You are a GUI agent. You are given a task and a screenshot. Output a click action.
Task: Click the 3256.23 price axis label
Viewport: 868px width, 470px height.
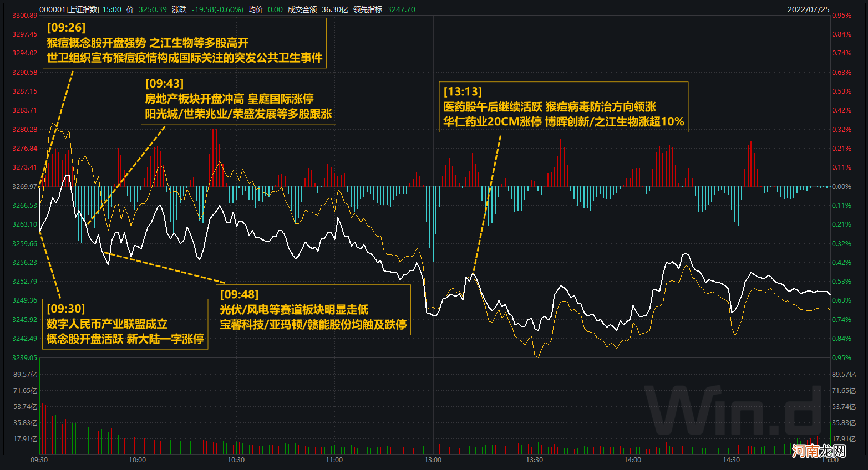[x=25, y=263]
